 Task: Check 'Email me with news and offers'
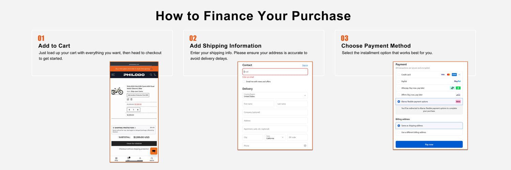tap(244, 82)
